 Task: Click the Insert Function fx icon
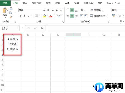tap(42, 28)
